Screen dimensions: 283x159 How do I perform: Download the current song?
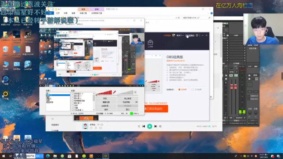coord(96,128)
